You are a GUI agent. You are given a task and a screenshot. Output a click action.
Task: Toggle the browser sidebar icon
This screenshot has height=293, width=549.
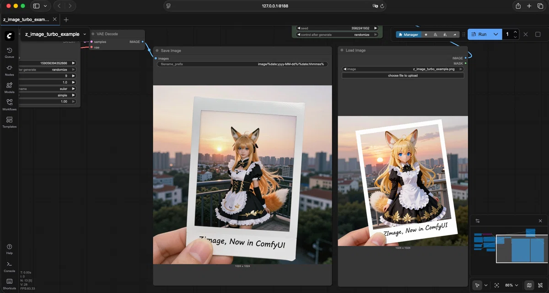pyautogui.click(x=37, y=6)
